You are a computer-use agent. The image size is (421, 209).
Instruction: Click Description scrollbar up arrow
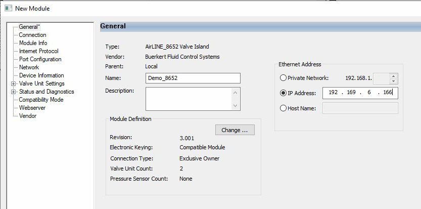235,93
